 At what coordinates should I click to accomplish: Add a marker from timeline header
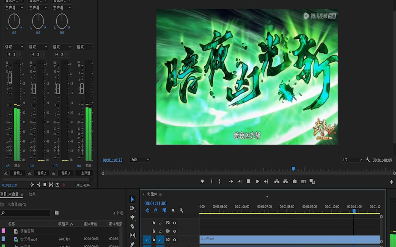point(173,210)
